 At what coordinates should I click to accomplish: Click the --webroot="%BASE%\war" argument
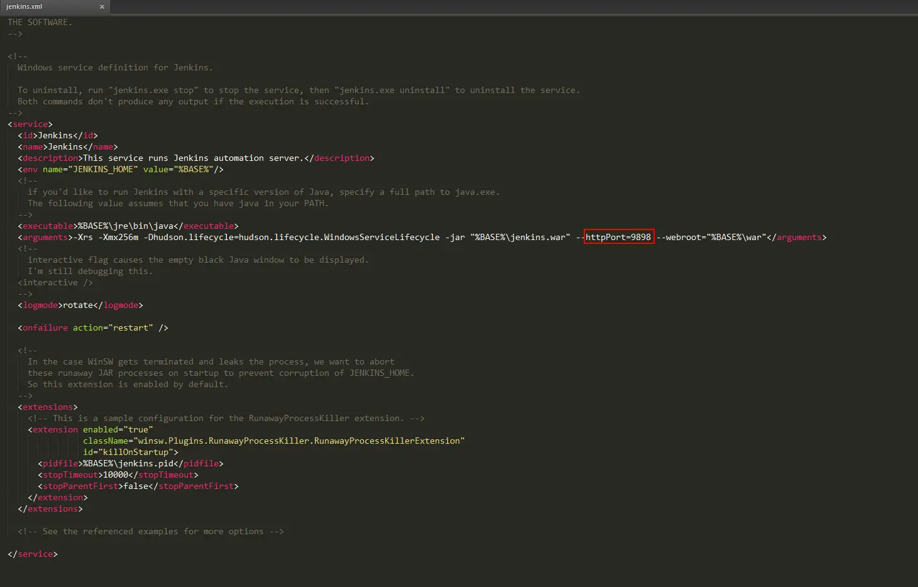tap(711, 237)
